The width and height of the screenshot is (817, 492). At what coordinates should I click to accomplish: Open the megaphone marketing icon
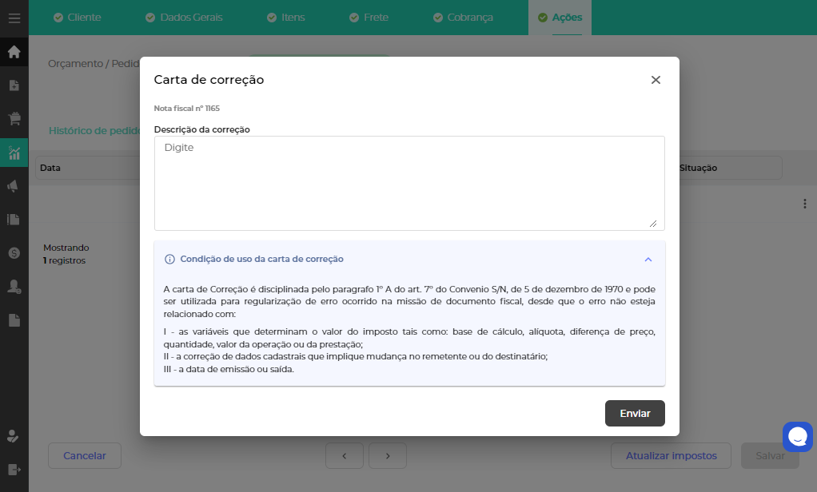pyautogui.click(x=14, y=186)
